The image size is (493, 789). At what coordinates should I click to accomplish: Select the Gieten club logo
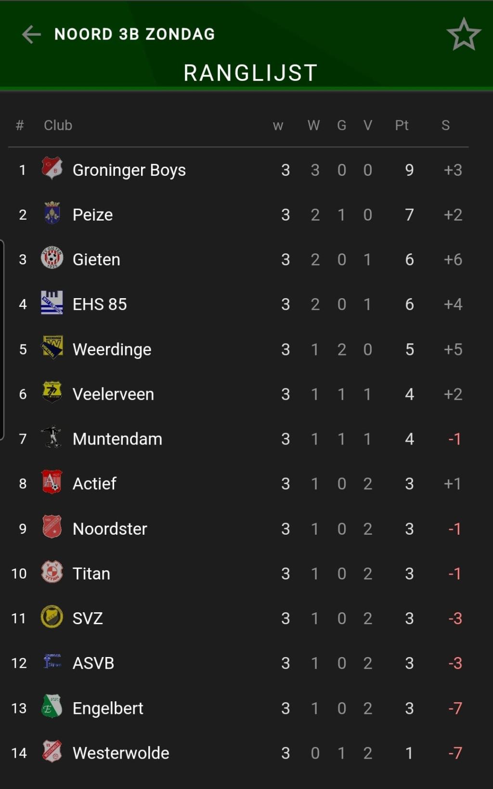click(52, 258)
